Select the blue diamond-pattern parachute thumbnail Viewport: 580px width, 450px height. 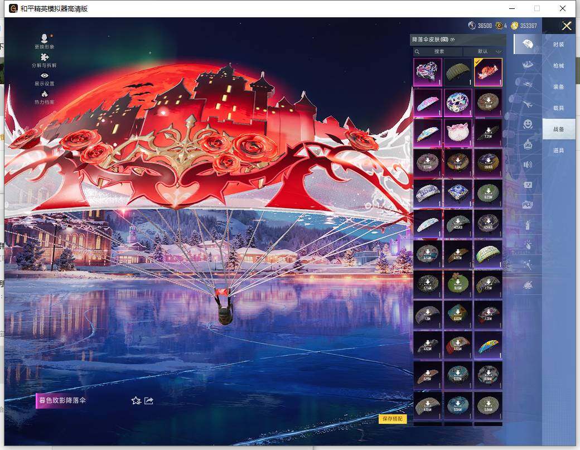point(458,193)
